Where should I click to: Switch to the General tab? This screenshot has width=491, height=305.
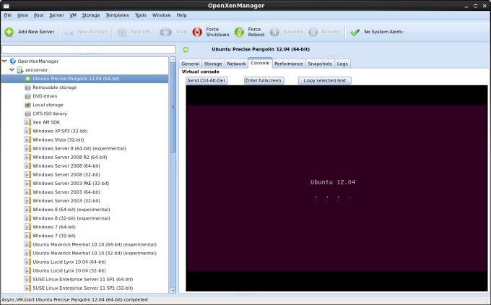coord(191,64)
